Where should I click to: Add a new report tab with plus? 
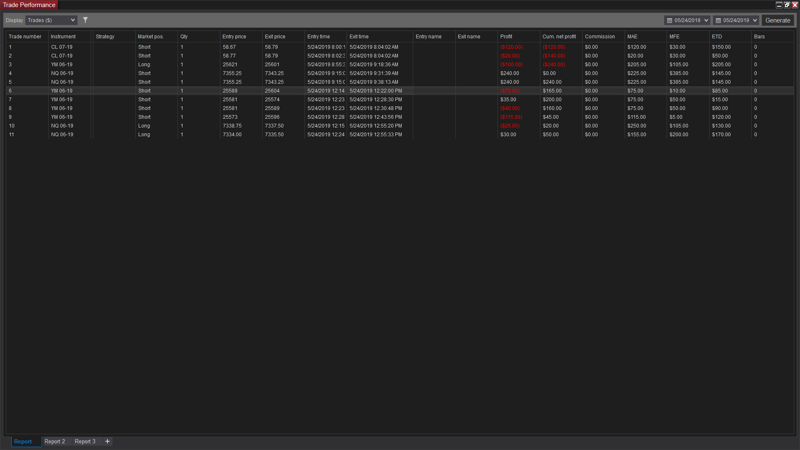click(107, 441)
